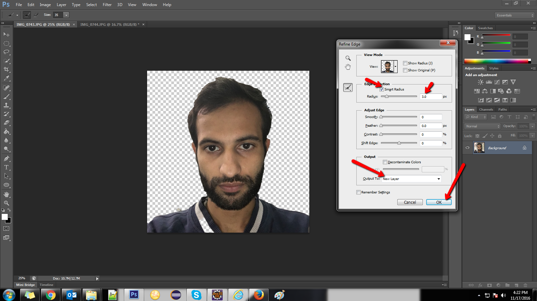The width and height of the screenshot is (537, 301).
Task: Open the Output To dropdown
Action: click(412, 179)
